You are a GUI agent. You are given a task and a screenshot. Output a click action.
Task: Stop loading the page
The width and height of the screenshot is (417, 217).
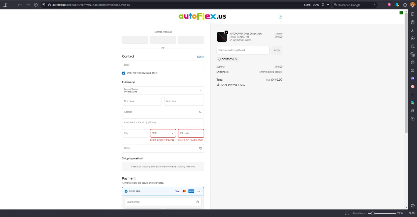point(36,5)
